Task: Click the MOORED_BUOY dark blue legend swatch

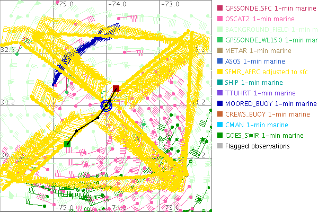Action: pos(219,103)
